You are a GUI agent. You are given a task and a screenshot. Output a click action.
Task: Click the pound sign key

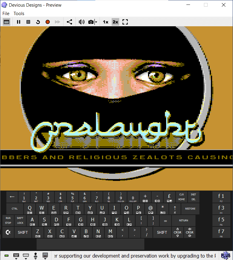click(169, 197)
